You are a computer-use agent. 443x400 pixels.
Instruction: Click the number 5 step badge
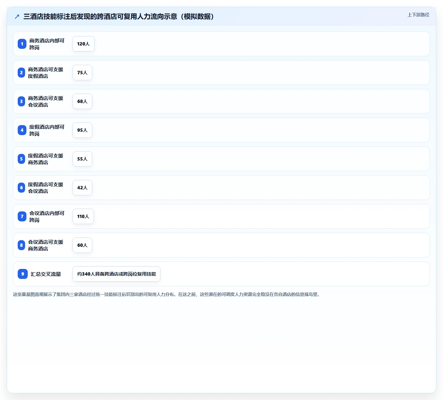21,159
